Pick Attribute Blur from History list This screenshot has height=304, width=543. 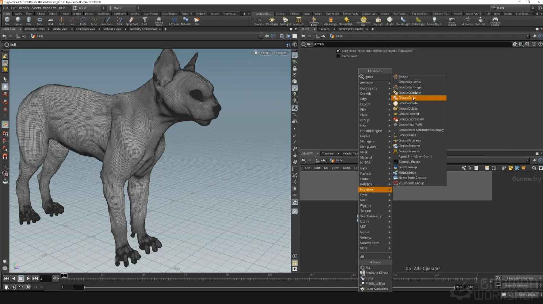click(375, 284)
